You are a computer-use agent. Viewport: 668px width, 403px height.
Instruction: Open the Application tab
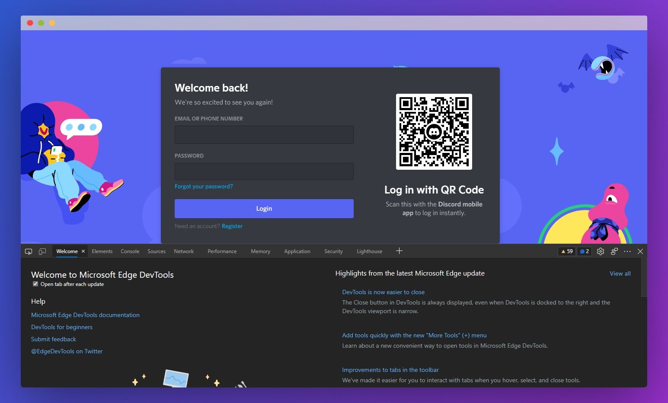point(297,251)
